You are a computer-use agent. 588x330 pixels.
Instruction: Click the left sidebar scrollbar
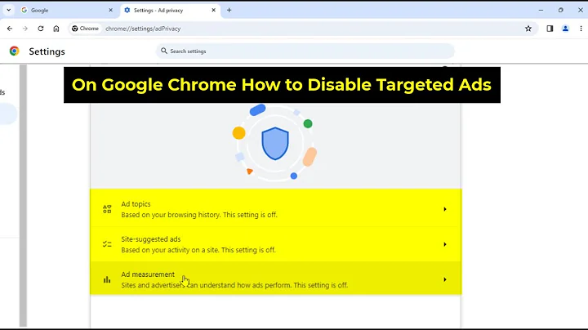coord(23,195)
